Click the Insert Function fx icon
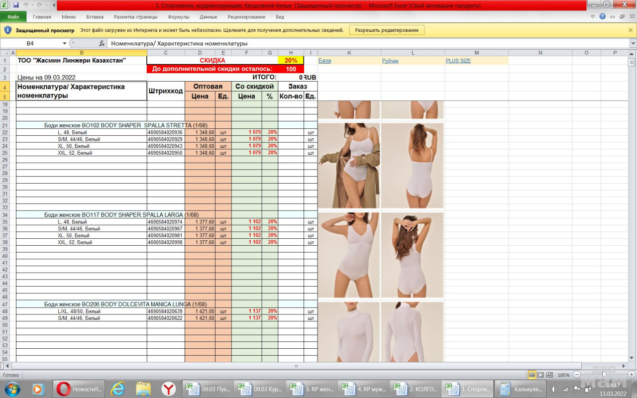The height and width of the screenshot is (398, 637). [x=102, y=43]
